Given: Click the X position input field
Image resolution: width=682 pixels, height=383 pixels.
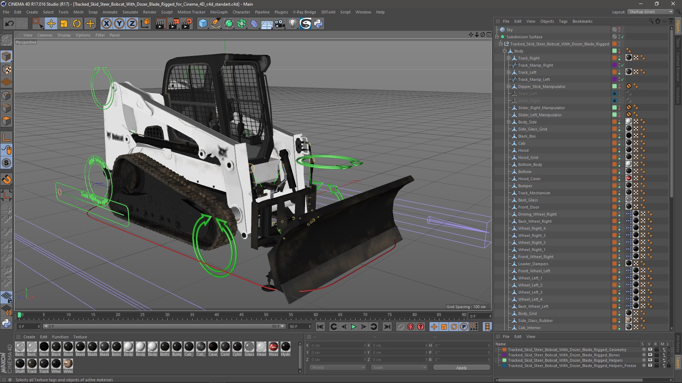Looking at the screenshot, I should 339,345.
